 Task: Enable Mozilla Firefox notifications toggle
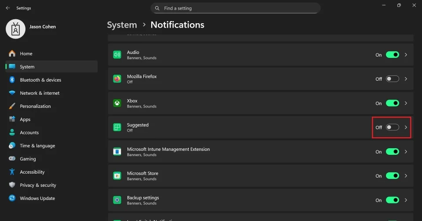point(392,79)
